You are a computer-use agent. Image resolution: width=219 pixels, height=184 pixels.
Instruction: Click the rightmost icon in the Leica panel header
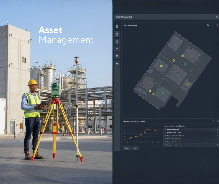[x=217, y=25]
